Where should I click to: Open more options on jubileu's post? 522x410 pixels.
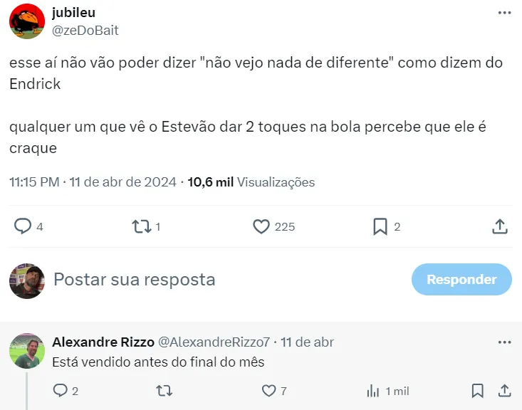point(504,13)
